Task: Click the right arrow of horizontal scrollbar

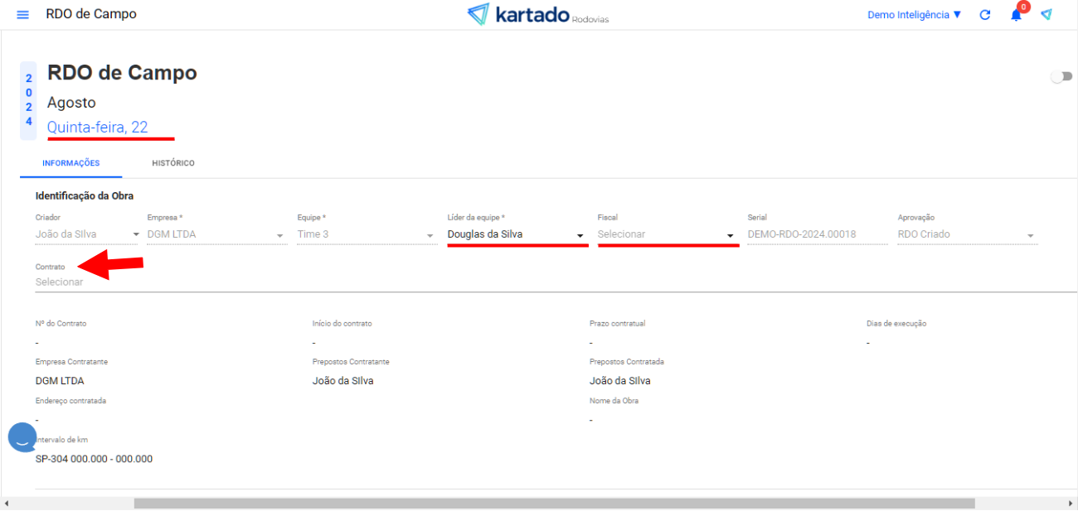Action: pyautogui.click(x=1071, y=504)
